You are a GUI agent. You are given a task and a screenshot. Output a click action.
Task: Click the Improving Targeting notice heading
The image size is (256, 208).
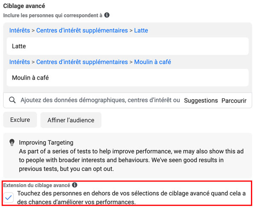46,142
